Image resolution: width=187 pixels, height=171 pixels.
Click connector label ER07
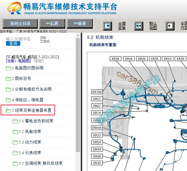coord(97,106)
